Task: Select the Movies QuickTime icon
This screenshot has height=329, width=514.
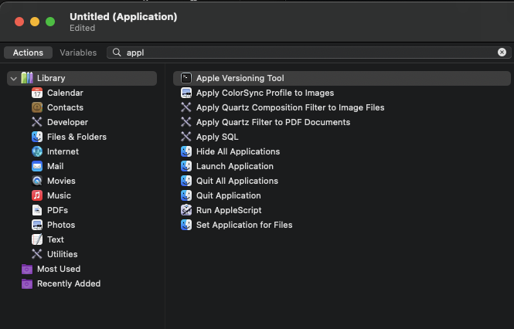Action: (37, 181)
